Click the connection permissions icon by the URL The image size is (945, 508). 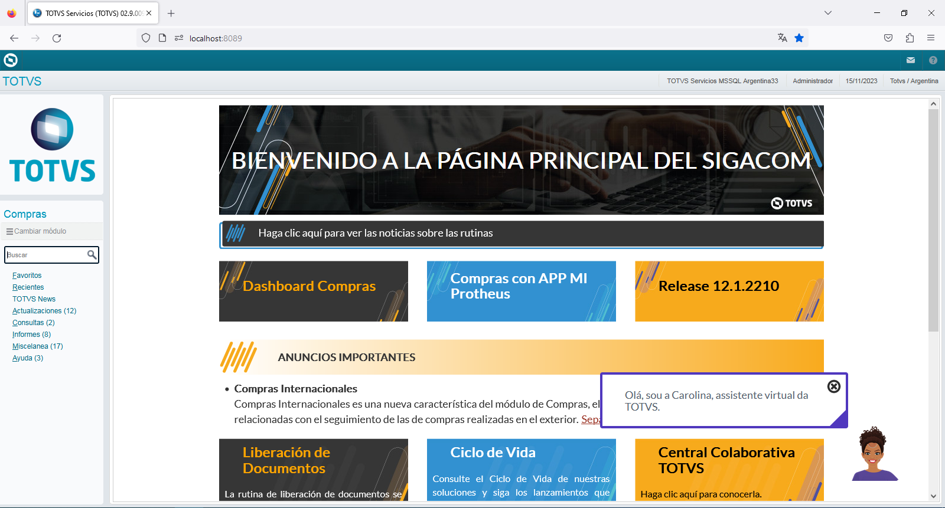(179, 38)
